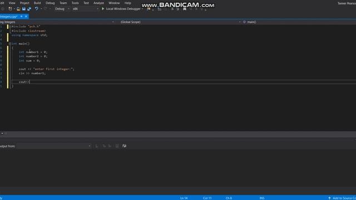
Task: Place the cursor after 'cout<<' on the current line
Action: tap(29, 82)
